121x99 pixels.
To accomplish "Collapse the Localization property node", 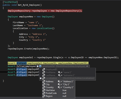I will point(41,78).
